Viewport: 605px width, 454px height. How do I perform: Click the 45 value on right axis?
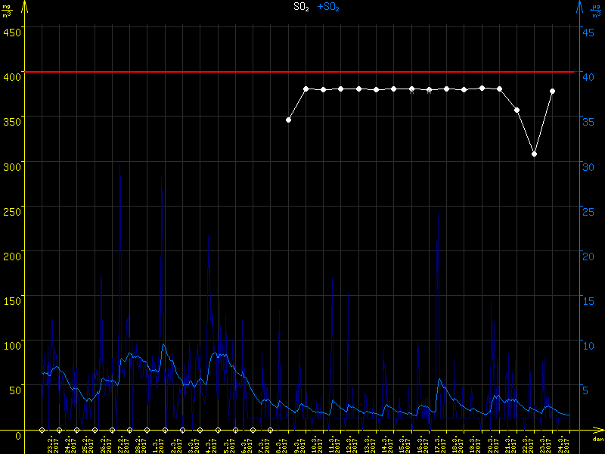pos(588,32)
